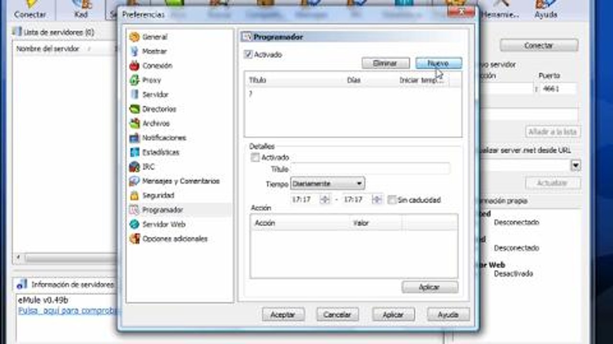This screenshot has width=613, height=344.
Task: Select the Servidor icon in preferences
Action: tap(135, 94)
